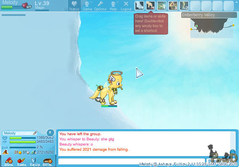This screenshot has width=239, height=167.
Task: Use the third shortcut slot skill
Action: [x=161, y=6]
